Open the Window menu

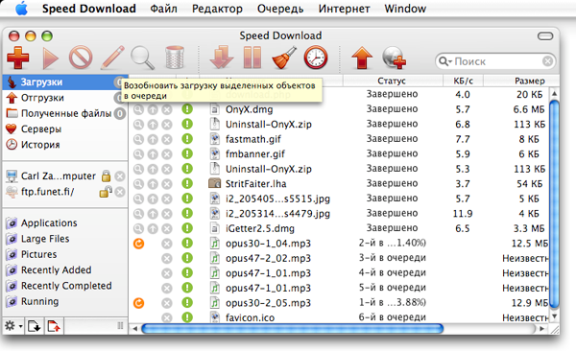pyautogui.click(x=405, y=9)
